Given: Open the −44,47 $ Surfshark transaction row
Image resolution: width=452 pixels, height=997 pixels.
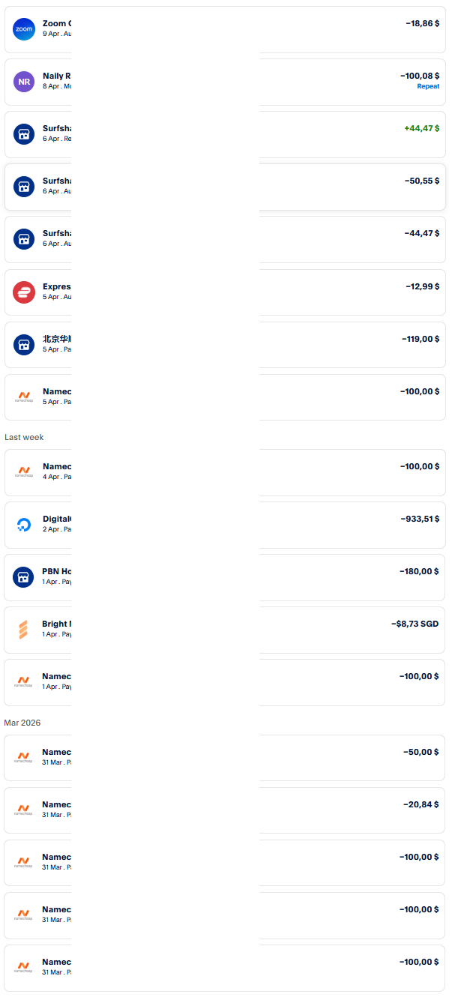Looking at the screenshot, I should tap(225, 239).
